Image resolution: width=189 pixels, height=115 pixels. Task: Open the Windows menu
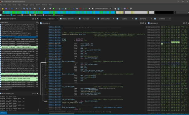pos(45,5)
